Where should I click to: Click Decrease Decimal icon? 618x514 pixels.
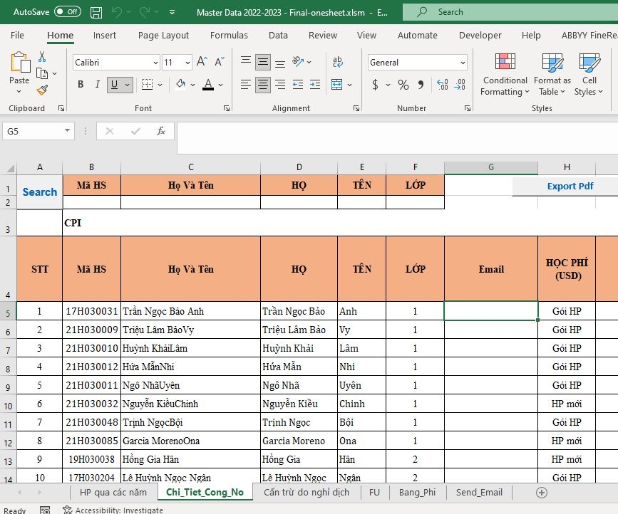point(460,85)
